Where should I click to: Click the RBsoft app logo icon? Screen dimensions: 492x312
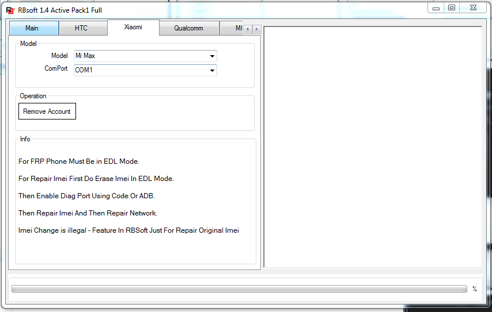tap(10, 10)
